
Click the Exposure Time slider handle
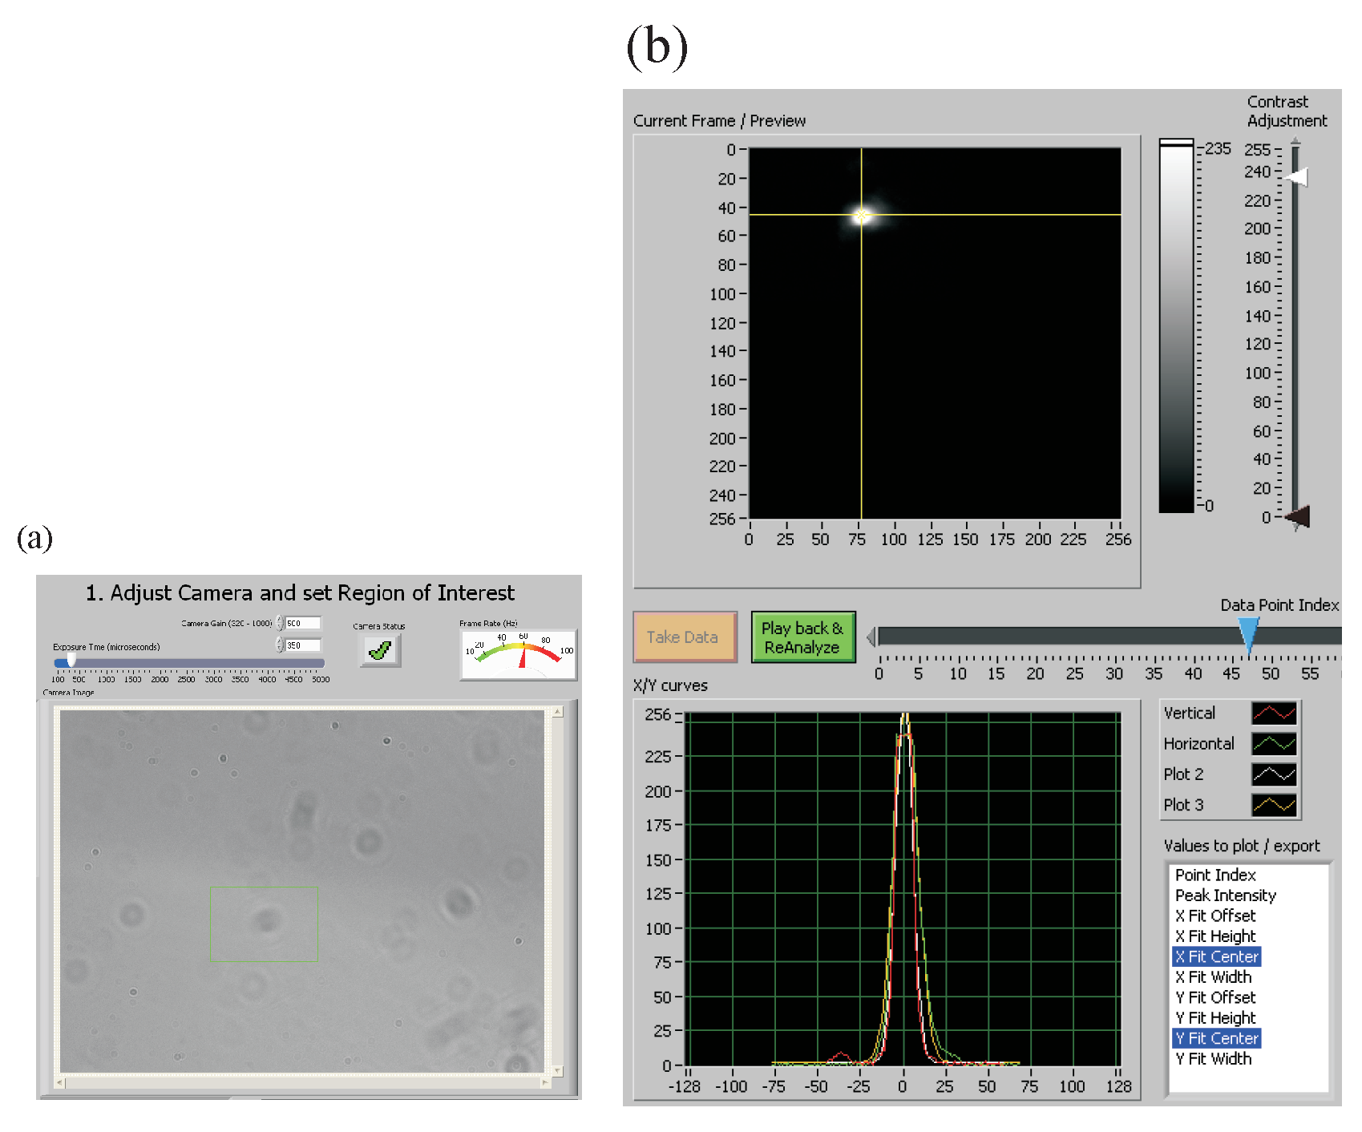pyautogui.click(x=71, y=661)
